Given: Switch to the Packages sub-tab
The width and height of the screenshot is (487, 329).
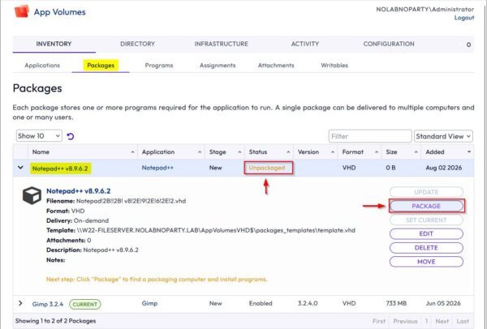Looking at the screenshot, I should pos(101,66).
